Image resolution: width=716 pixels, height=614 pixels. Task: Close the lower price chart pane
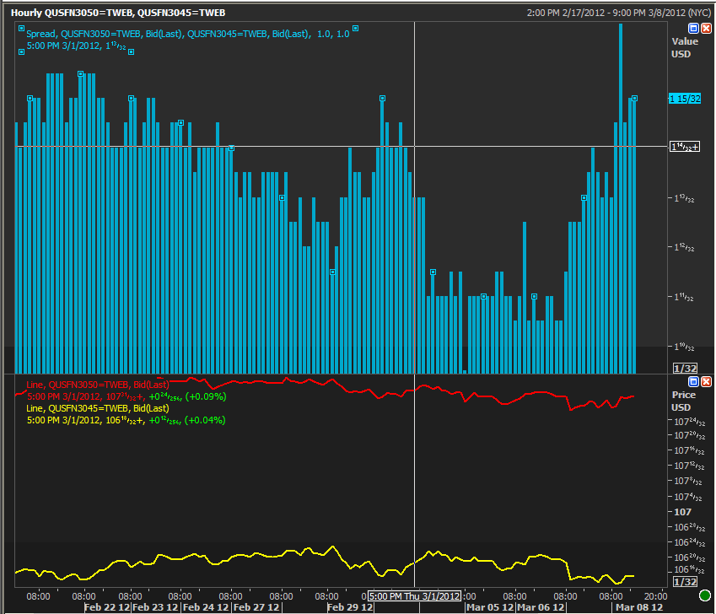tap(706, 382)
